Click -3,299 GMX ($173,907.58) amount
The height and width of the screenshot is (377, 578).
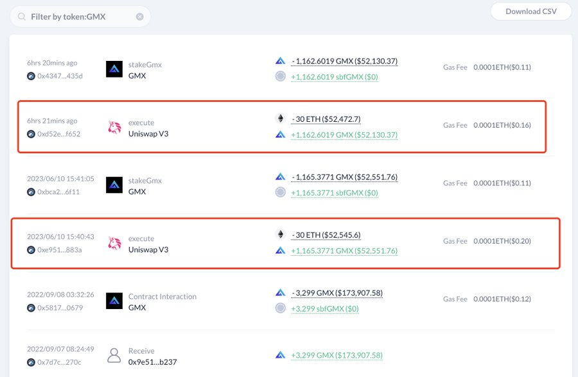[x=337, y=293]
